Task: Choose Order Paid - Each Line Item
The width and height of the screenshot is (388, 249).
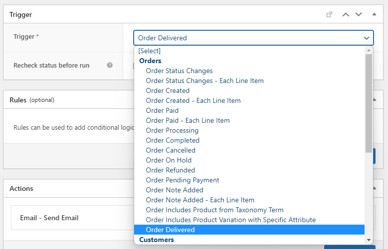Action: click(249, 120)
